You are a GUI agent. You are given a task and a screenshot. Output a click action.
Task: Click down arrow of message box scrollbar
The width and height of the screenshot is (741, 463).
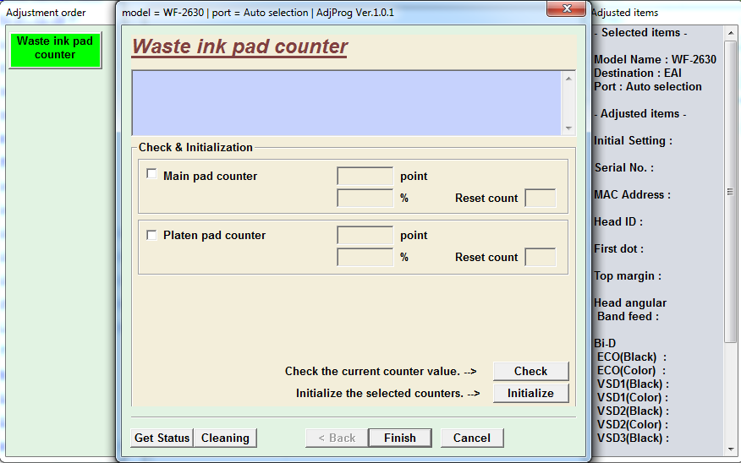tap(568, 128)
